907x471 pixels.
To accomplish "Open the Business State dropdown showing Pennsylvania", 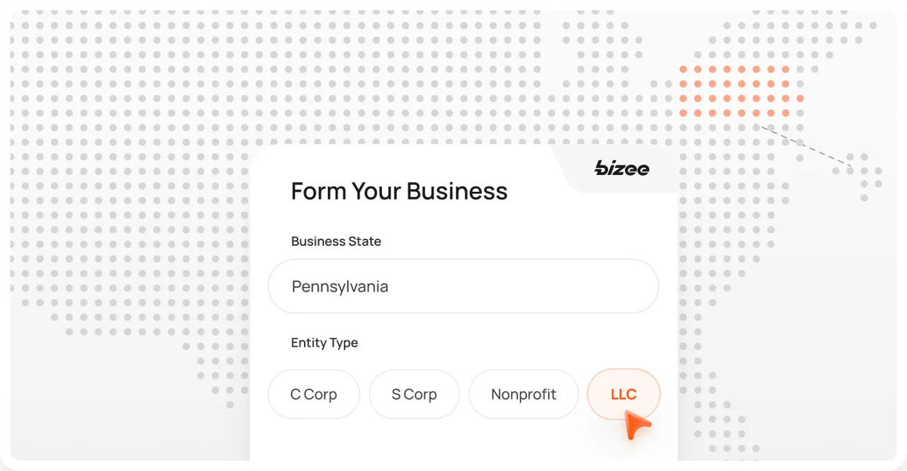I will [463, 286].
